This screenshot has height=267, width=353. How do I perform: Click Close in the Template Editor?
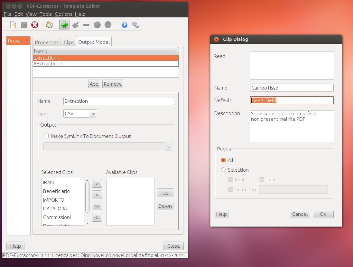click(x=173, y=246)
